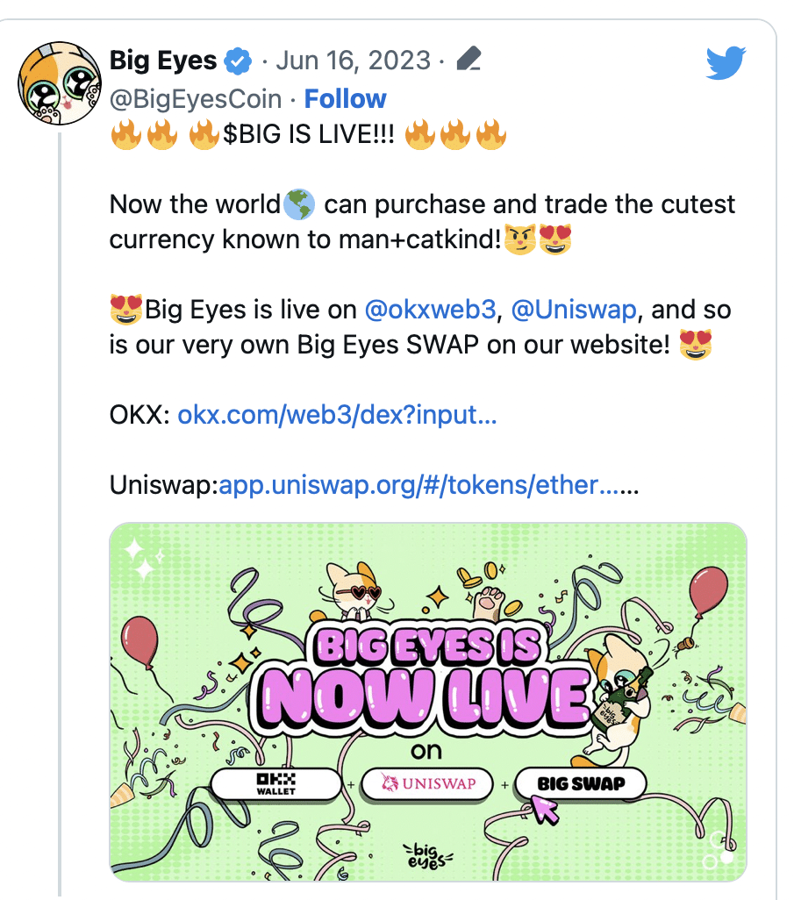Open the @okxweb3 mention link

430,310
